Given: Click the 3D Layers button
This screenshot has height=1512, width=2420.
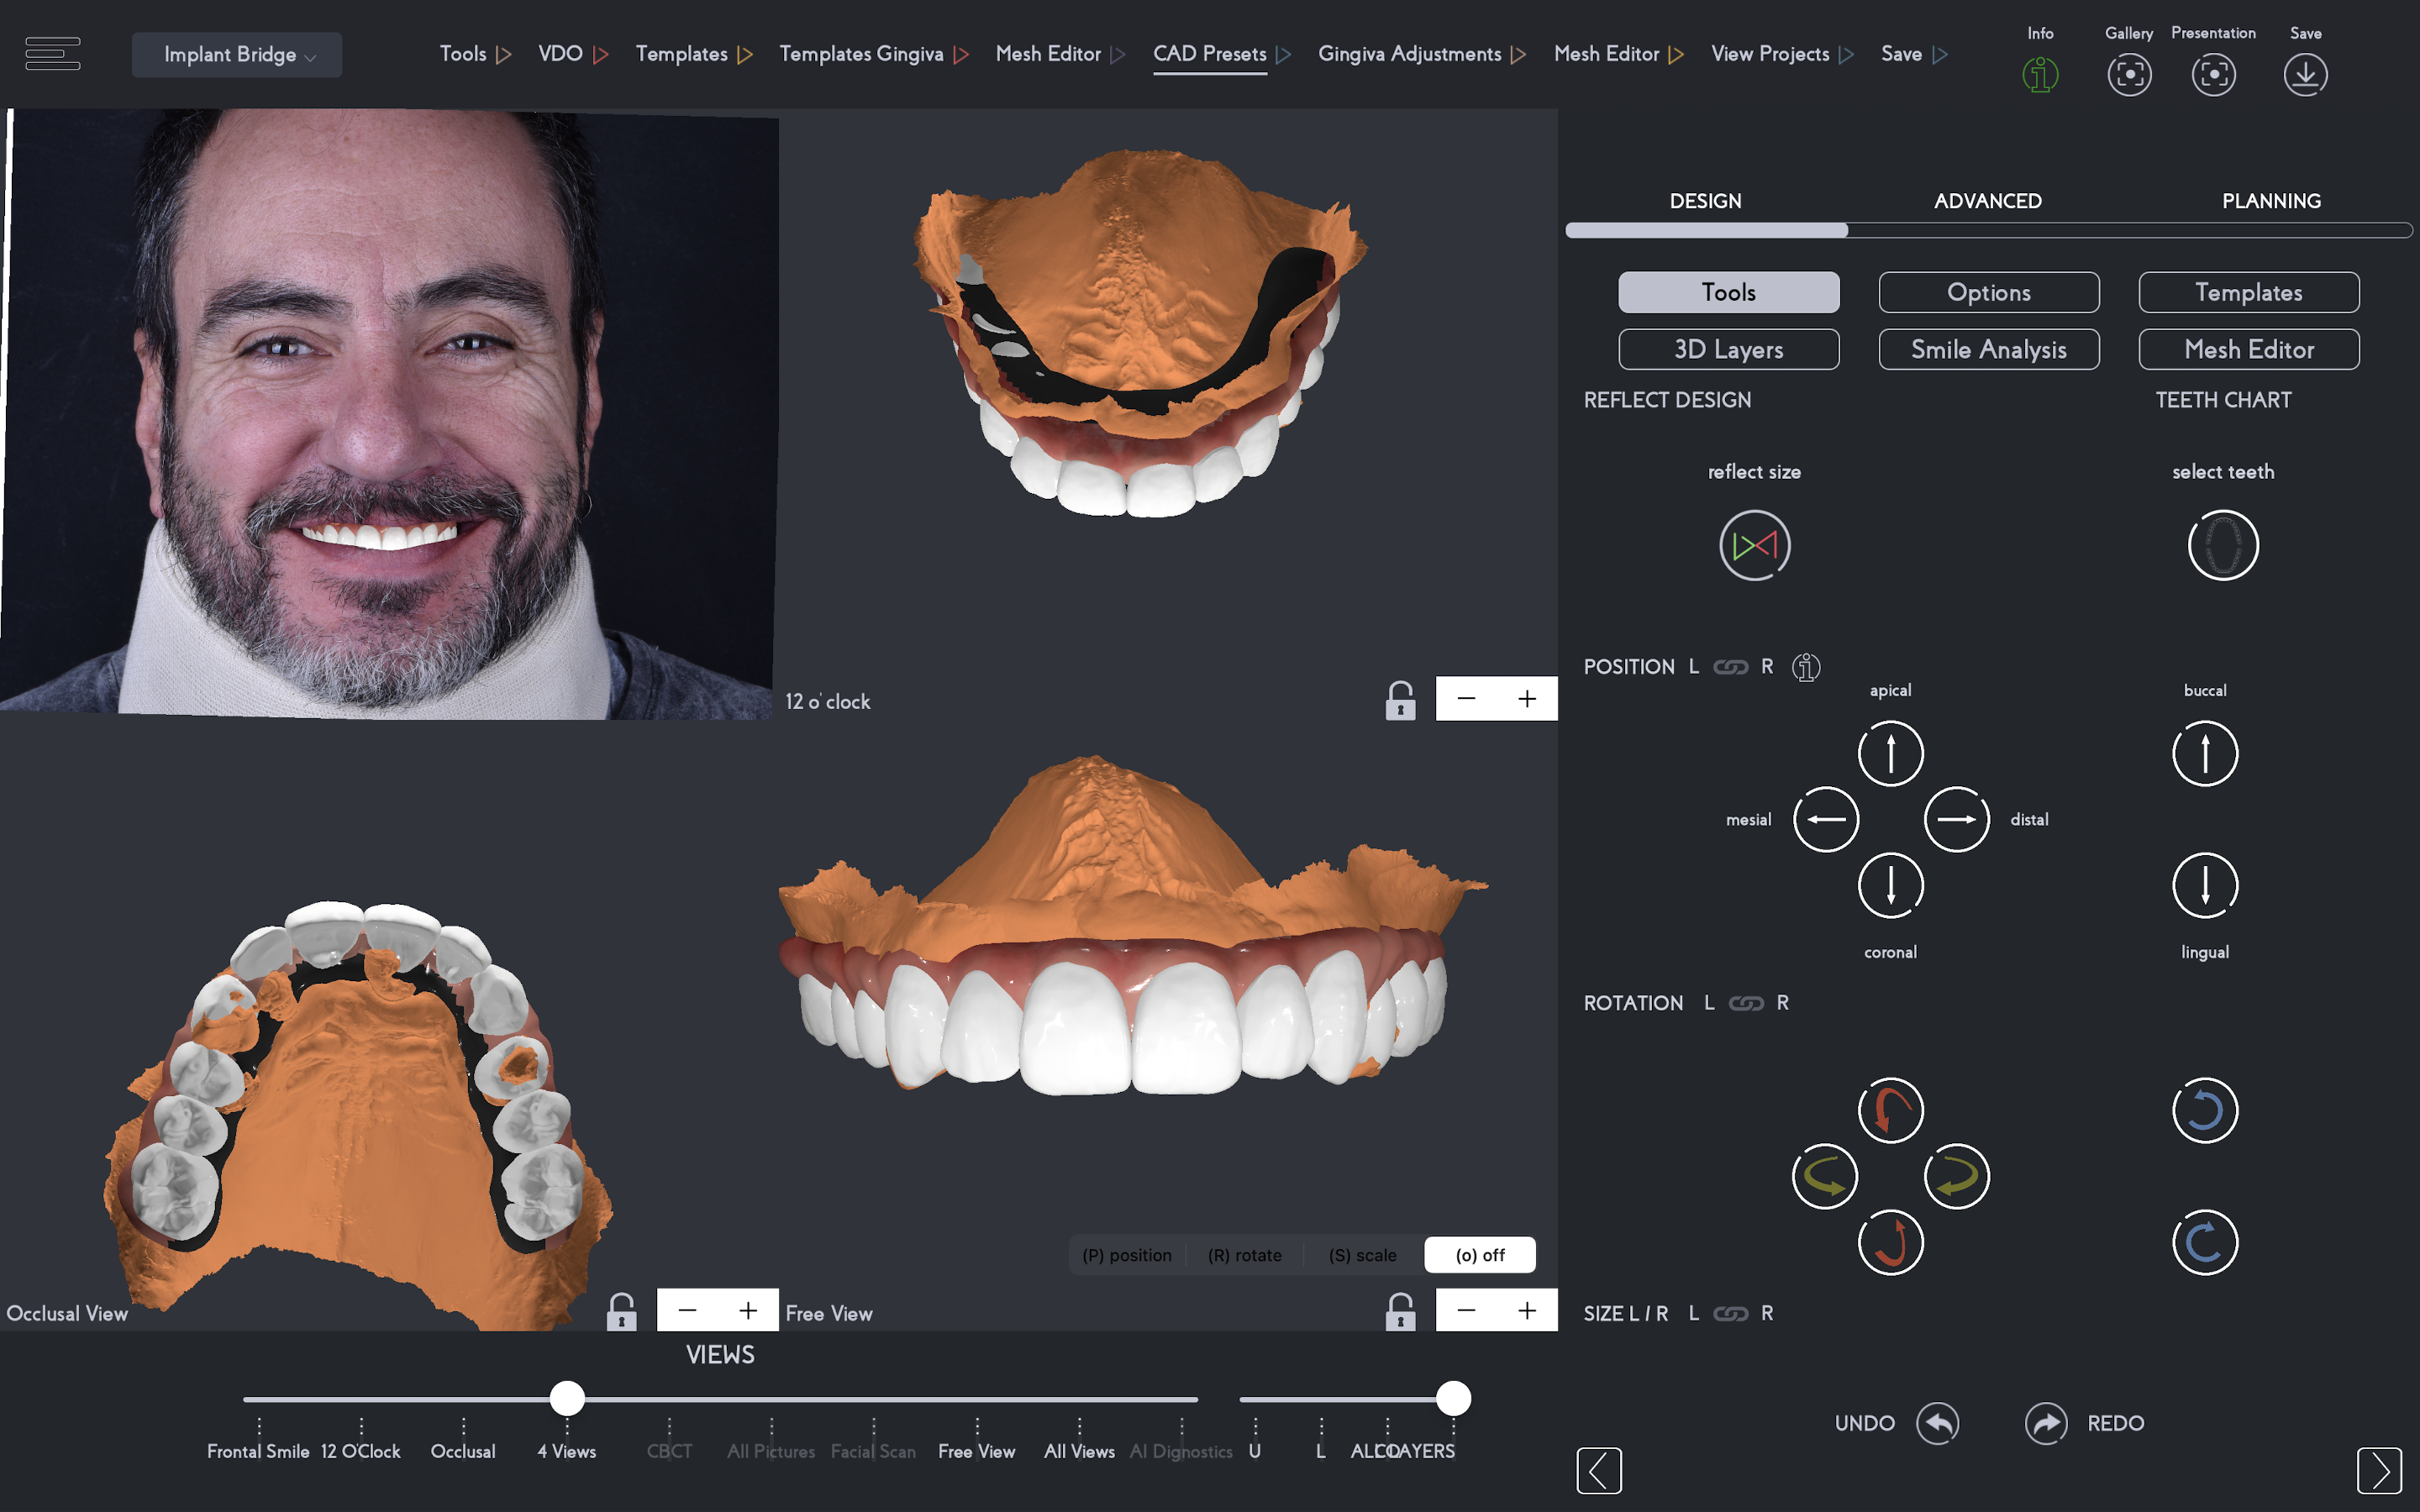Looking at the screenshot, I should (x=1728, y=349).
